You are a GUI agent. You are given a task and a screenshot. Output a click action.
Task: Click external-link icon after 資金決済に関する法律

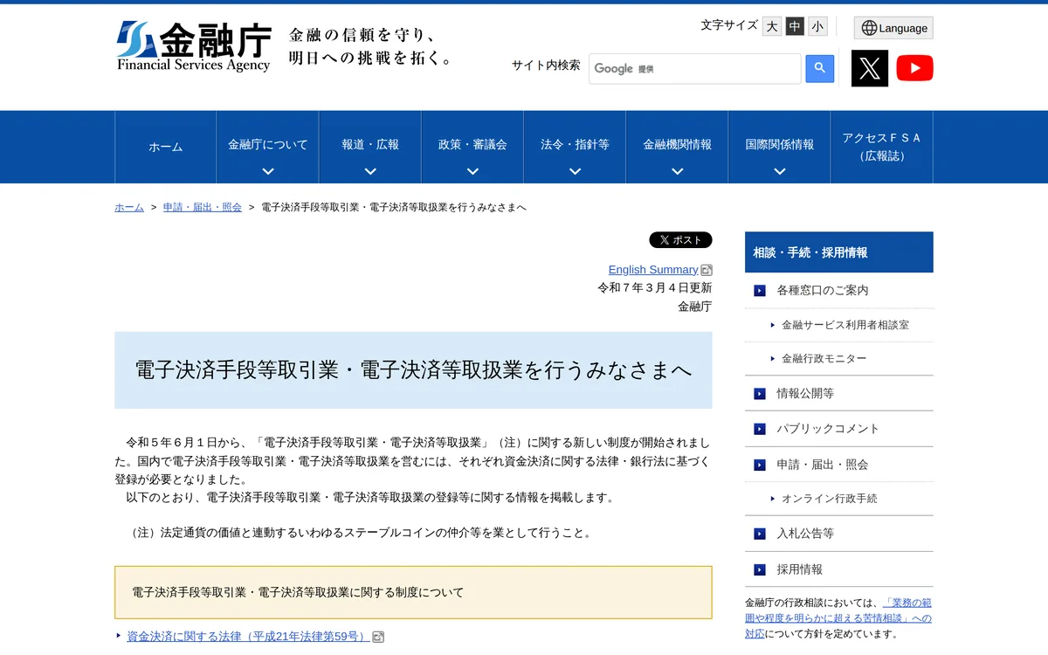pyautogui.click(x=378, y=637)
